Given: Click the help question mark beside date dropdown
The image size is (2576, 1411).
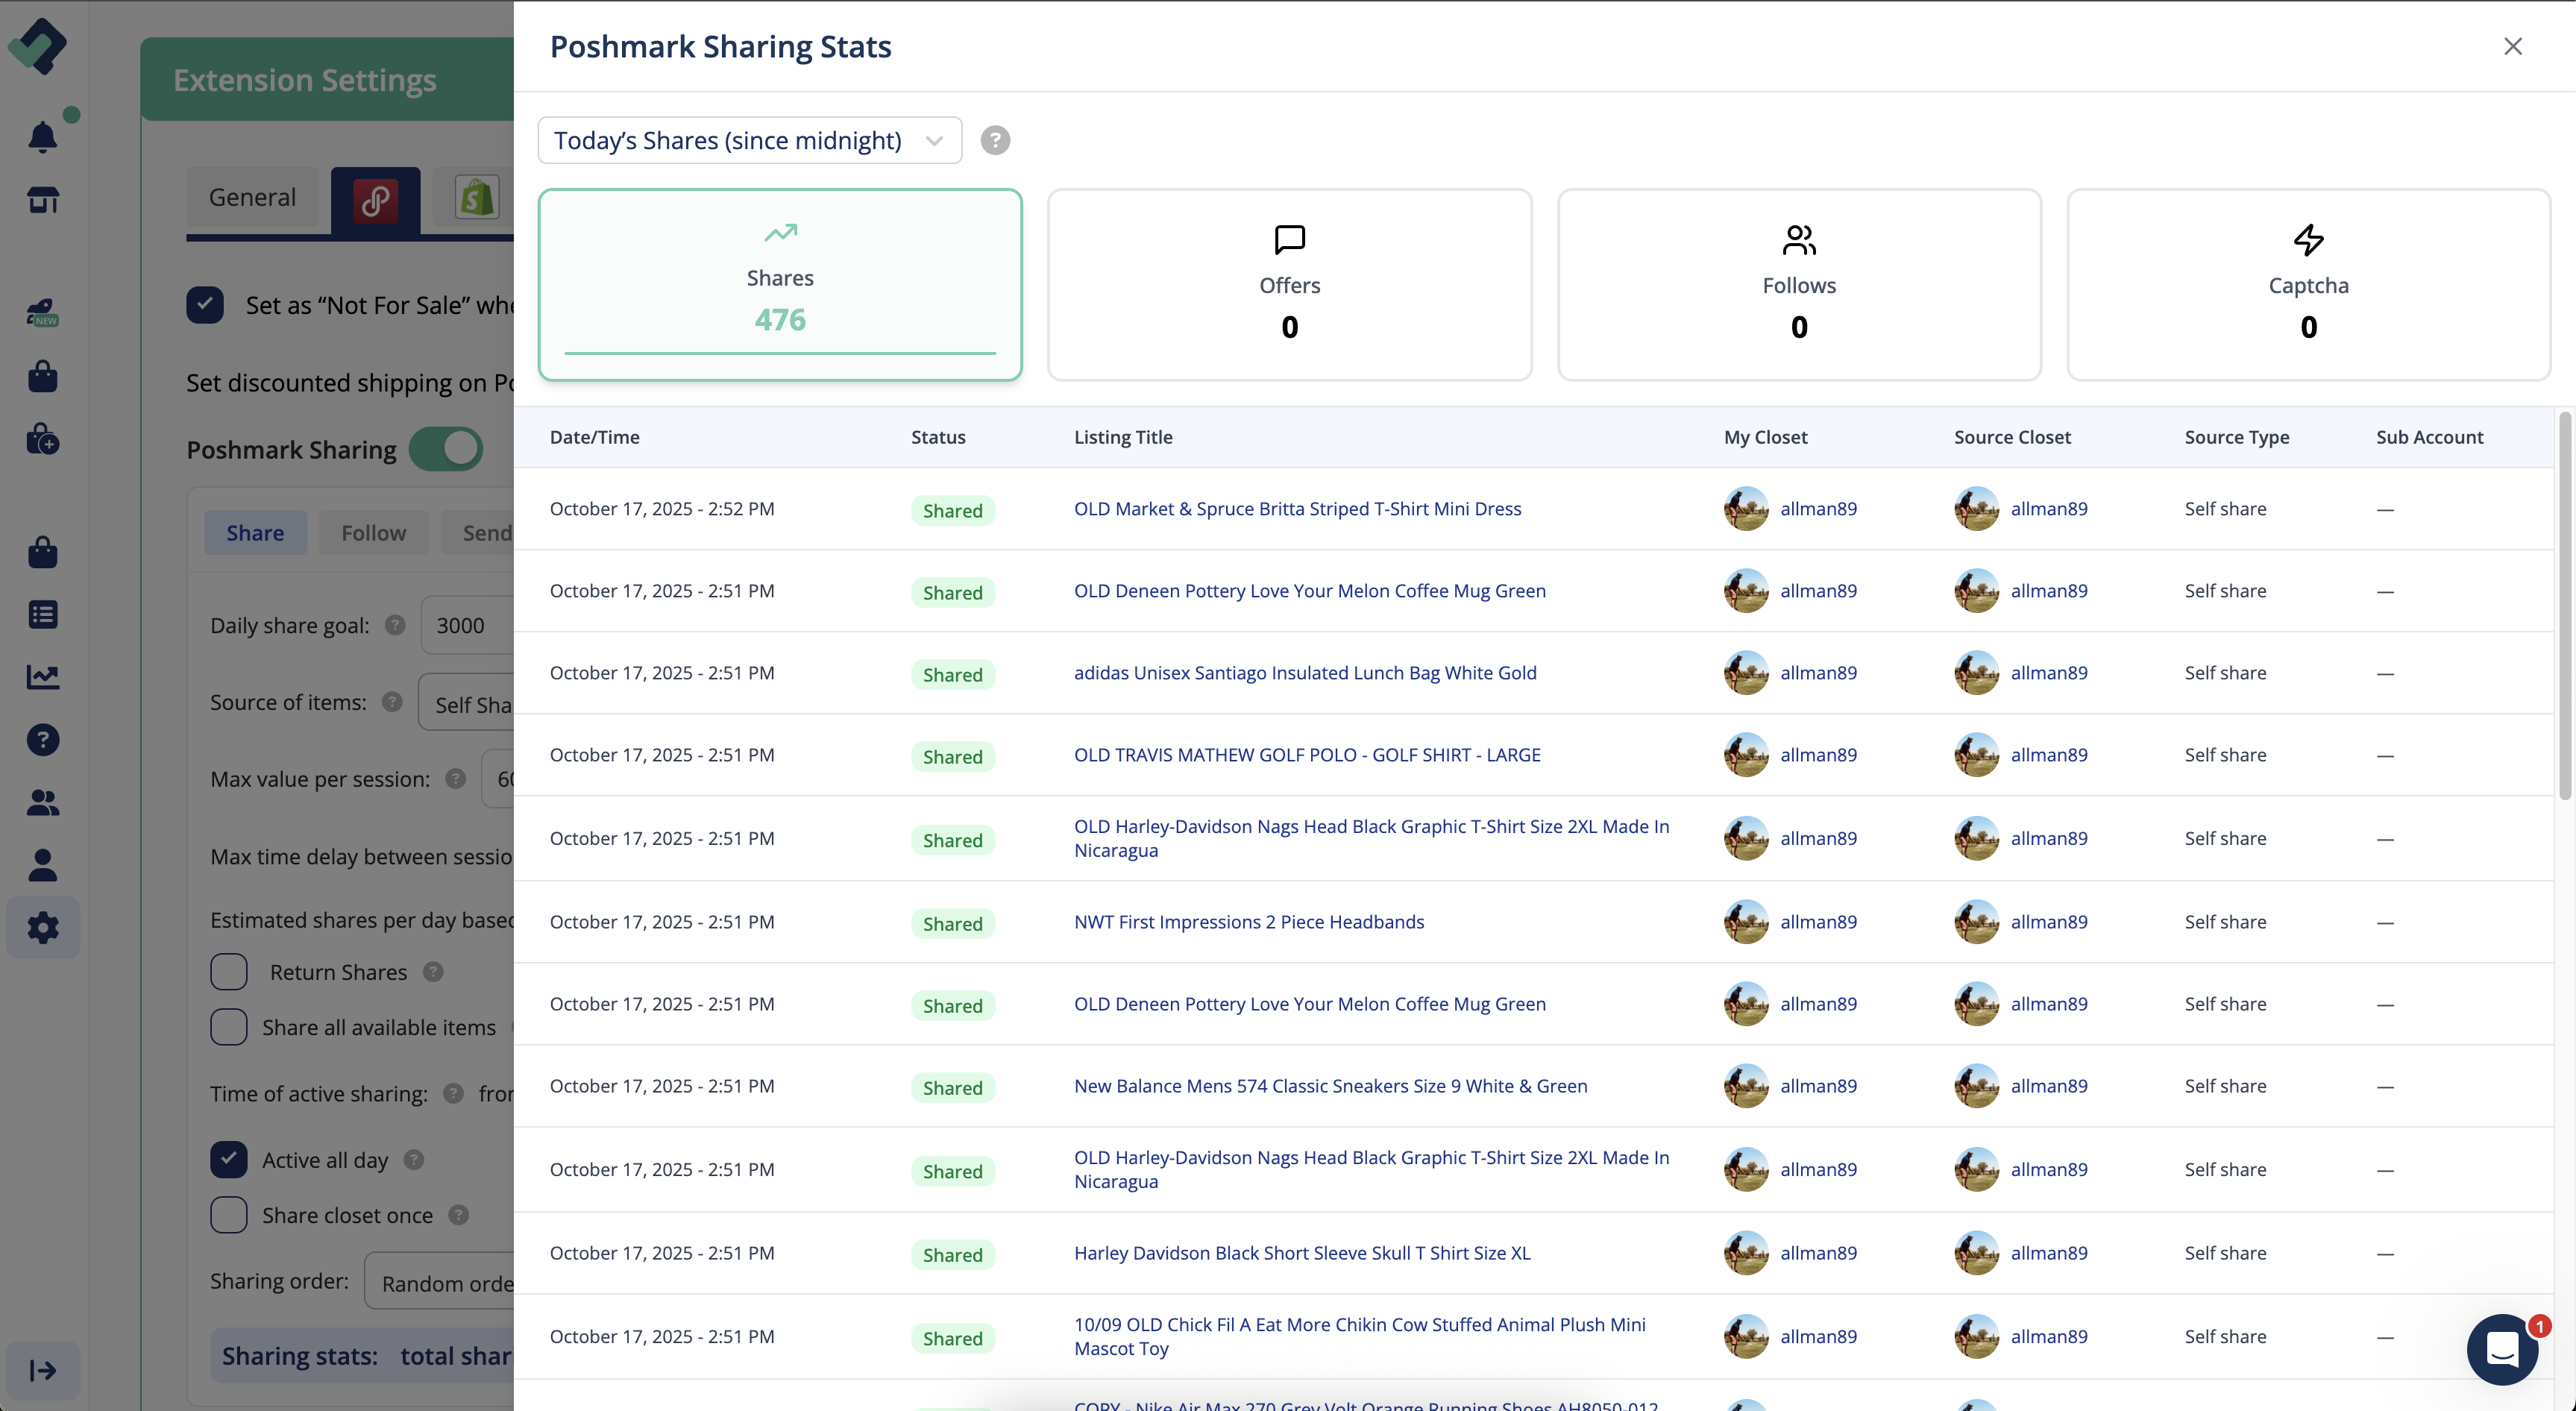Looking at the screenshot, I should pyautogui.click(x=994, y=140).
